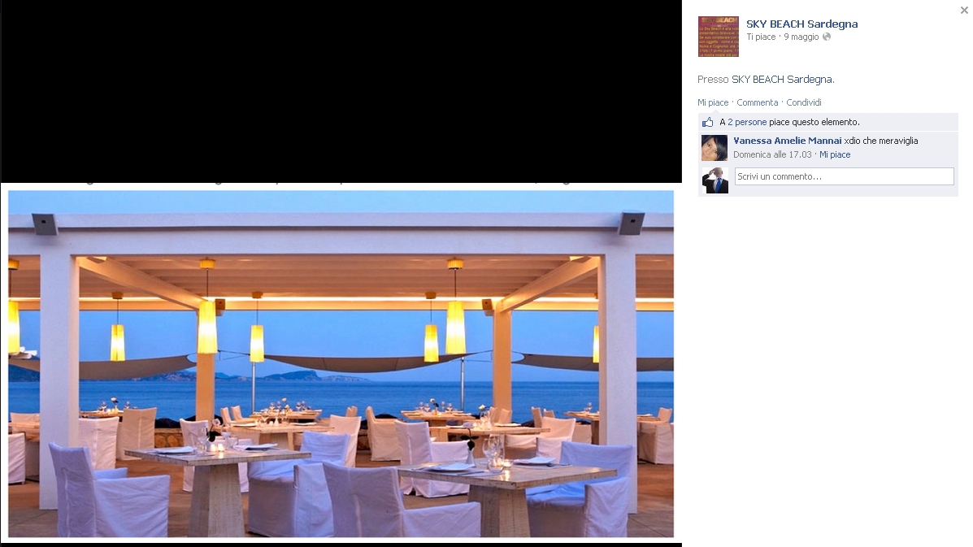The width and height of the screenshot is (973, 547).
Task: Click the globe privacy icon beside the date
Action: click(x=827, y=37)
